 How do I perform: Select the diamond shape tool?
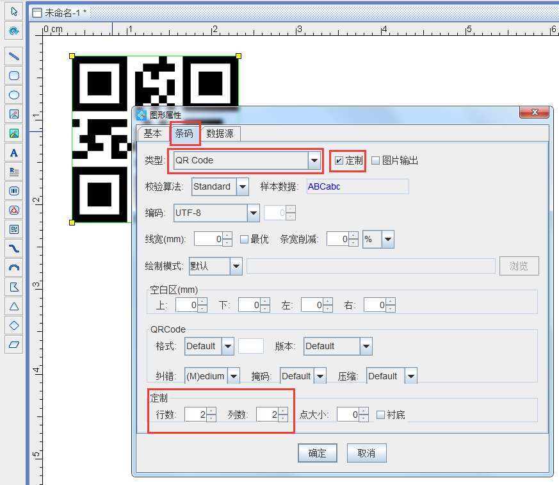click(x=13, y=325)
